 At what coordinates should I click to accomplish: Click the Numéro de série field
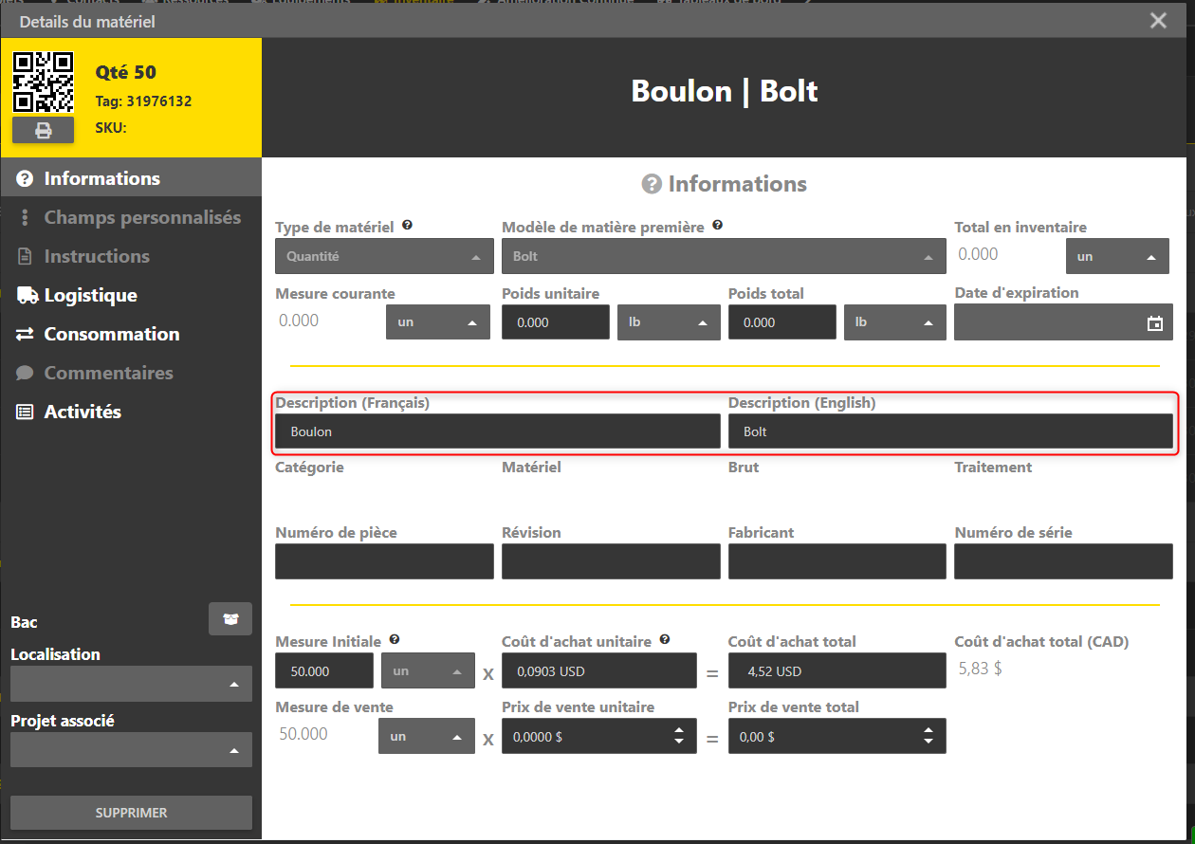[1063, 561]
